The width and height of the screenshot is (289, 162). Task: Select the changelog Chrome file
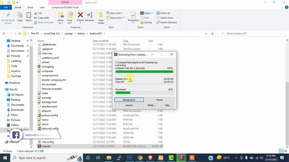click(48, 67)
